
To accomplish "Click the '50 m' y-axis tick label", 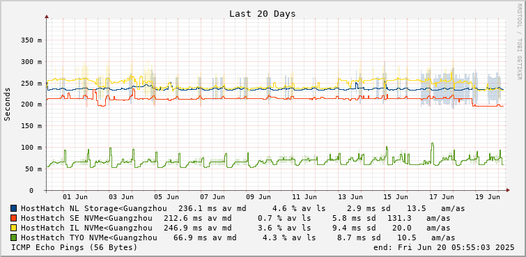I will pos(33,169).
